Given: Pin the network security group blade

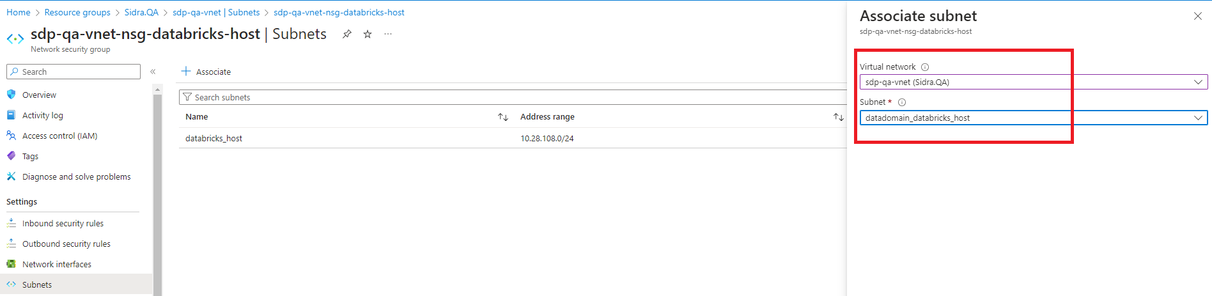Looking at the screenshot, I should click(346, 35).
